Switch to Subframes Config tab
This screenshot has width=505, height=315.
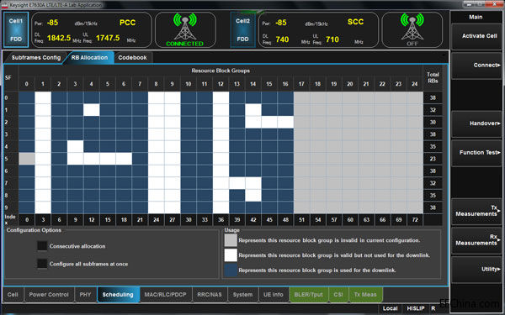point(35,57)
